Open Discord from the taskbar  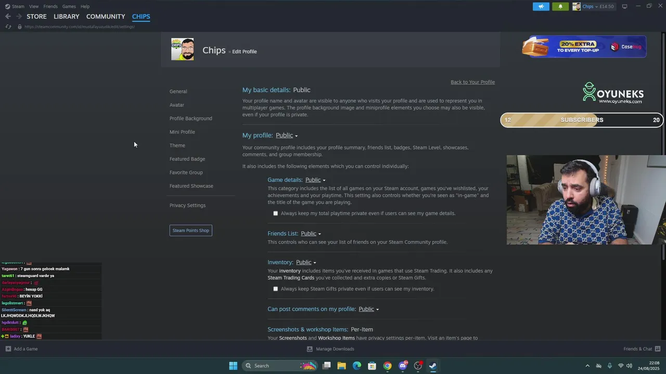(403, 366)
